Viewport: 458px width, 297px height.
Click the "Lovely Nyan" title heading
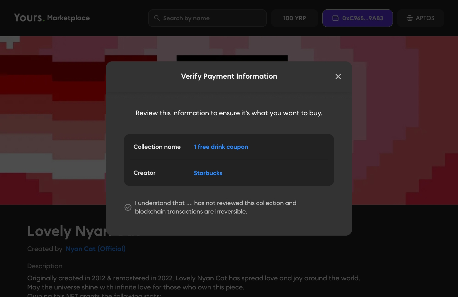coord(66,231)
